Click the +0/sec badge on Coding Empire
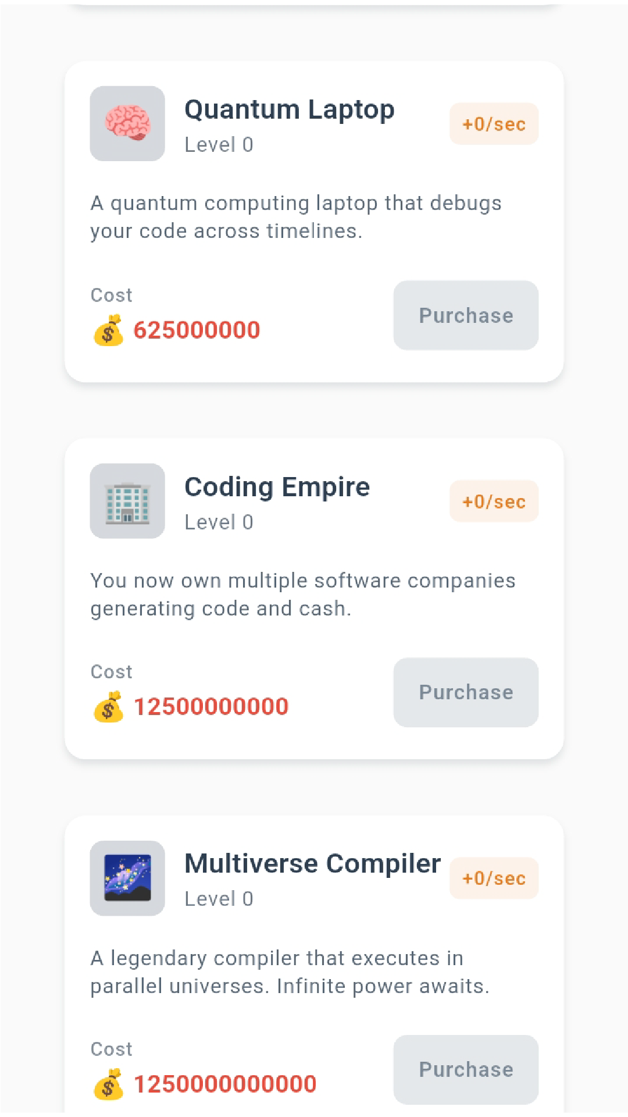Screen dimensions: 628x1117 tap(494, 500)
